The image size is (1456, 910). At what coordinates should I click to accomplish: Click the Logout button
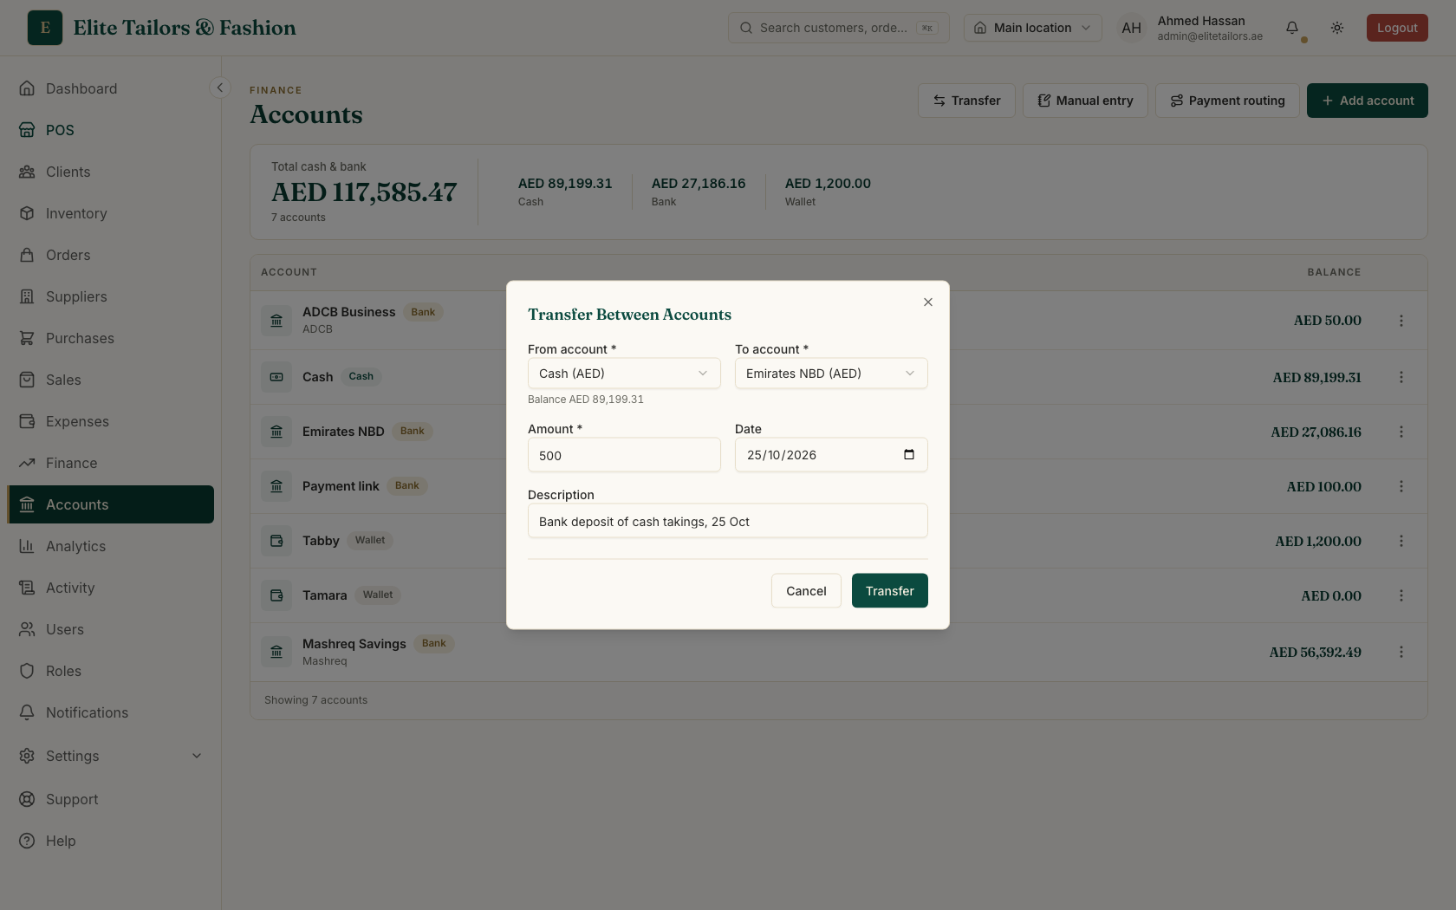pyautogui.click(x=1397, y=28)
